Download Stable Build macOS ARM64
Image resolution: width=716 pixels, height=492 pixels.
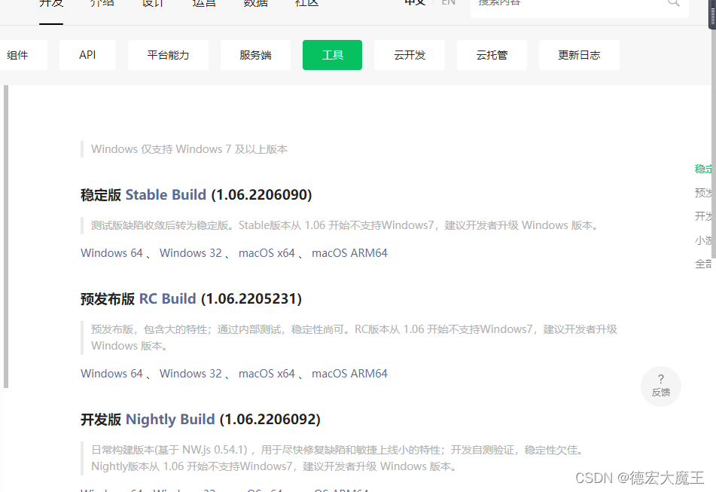tap(350, 252)
